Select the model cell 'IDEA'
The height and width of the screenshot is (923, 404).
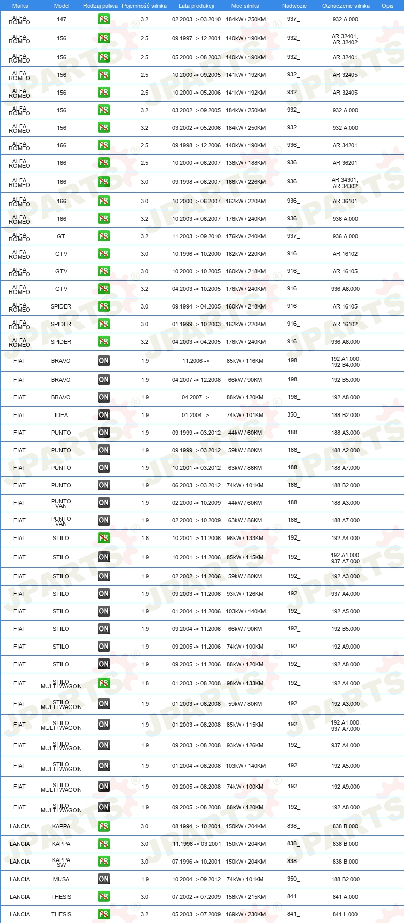[61, 415]
